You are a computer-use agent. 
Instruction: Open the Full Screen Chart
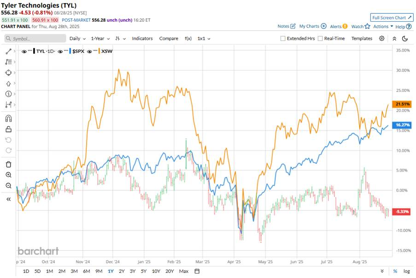(x=392, y=17)
